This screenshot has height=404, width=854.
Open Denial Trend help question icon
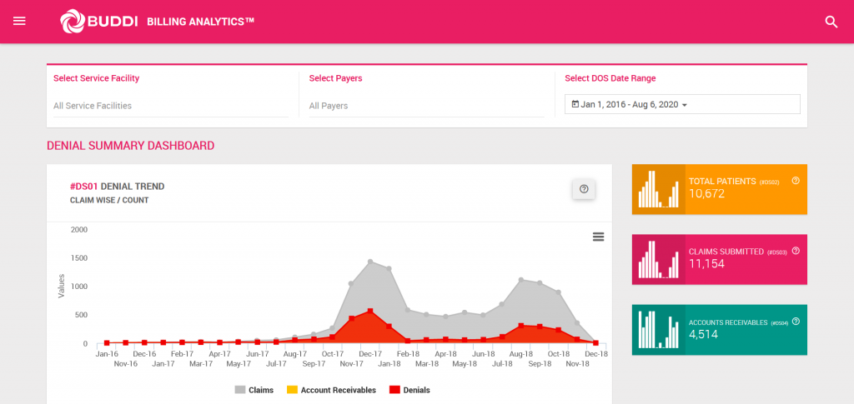point(584,189)
